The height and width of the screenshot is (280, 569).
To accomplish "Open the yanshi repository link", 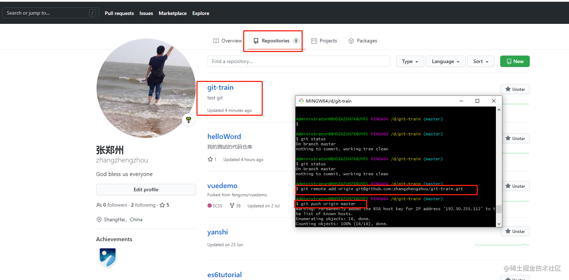I will (x=217, y=232).
